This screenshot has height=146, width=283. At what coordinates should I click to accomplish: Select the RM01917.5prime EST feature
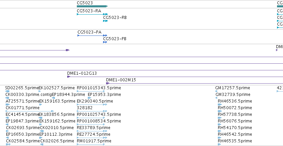click(91, 144)
